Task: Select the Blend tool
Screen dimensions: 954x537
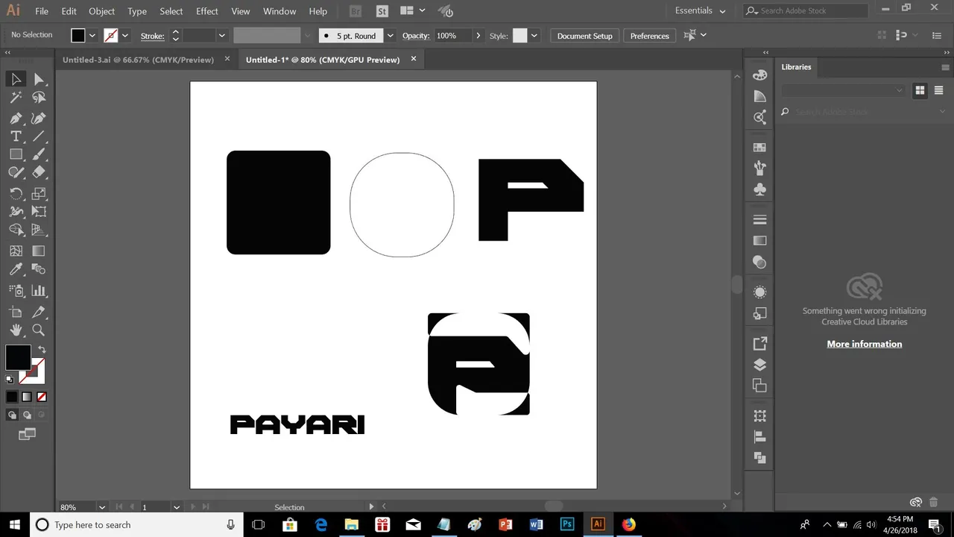Action: (x=39, y=269)
